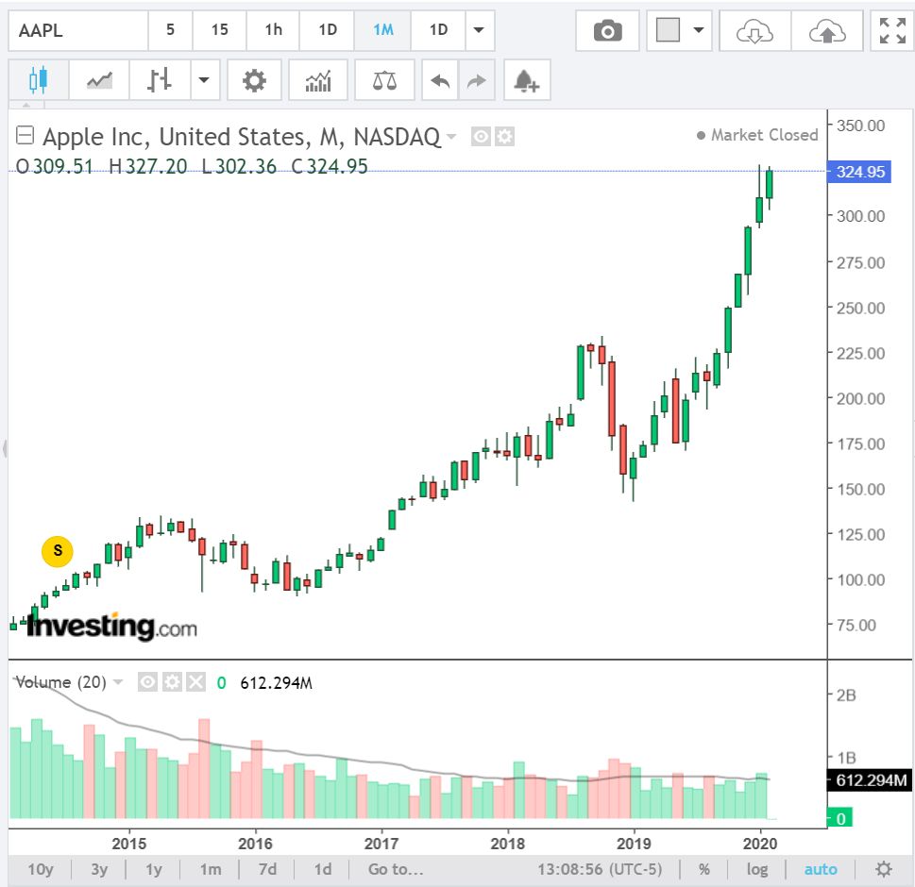Image resolution: width=915 pixels, height=887 pixels.
Task: Take a chart snapshot with the camera icon
Action: pyautogui.click(x=607, y=31)
